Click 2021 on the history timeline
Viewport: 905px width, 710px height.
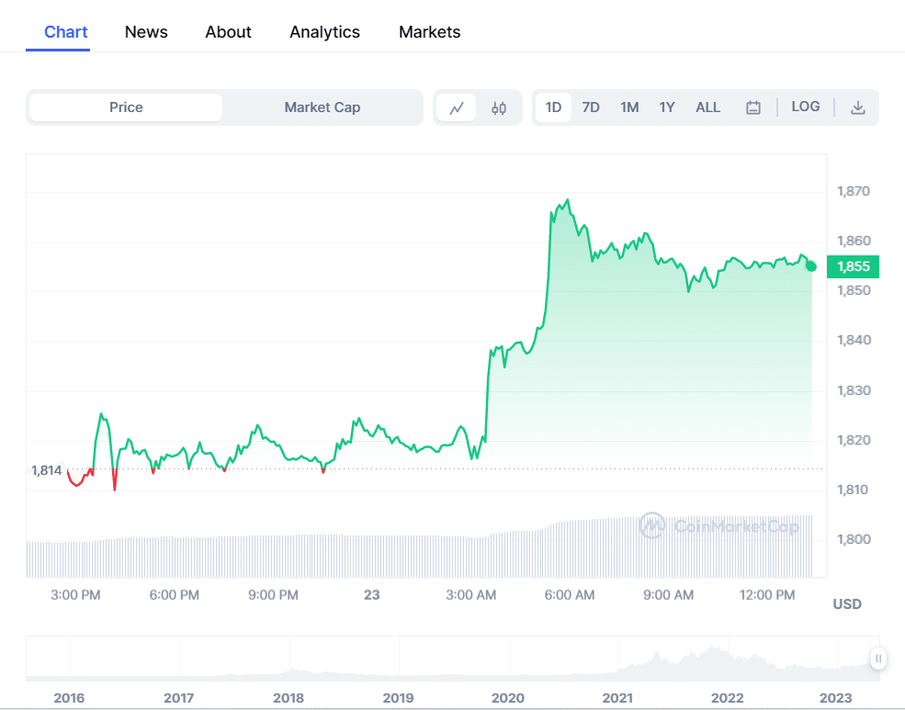click(x=617, y=698)
